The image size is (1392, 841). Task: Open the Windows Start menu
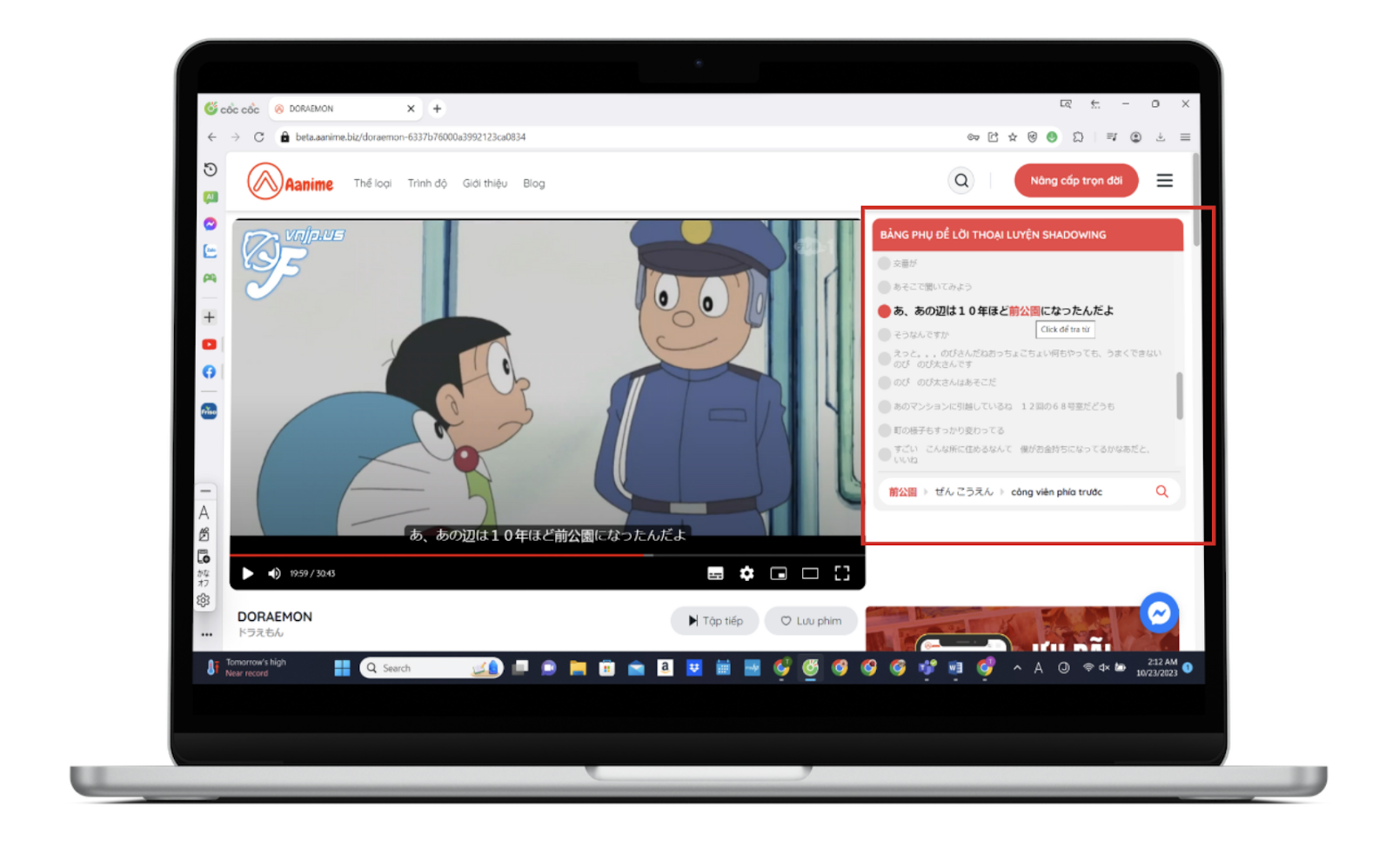342,668
